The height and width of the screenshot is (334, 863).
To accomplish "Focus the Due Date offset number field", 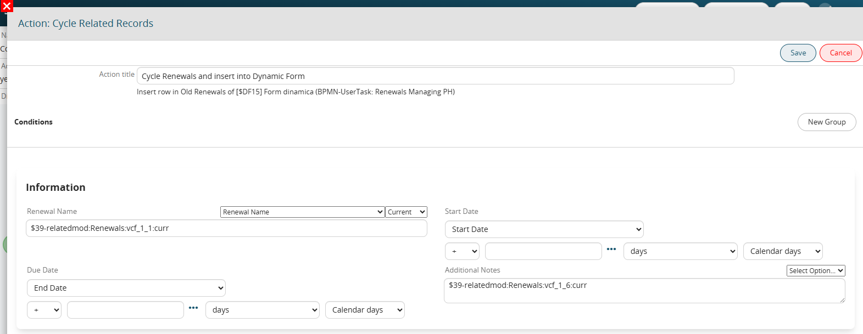I will pyautogui.click(x=125, y=310).
